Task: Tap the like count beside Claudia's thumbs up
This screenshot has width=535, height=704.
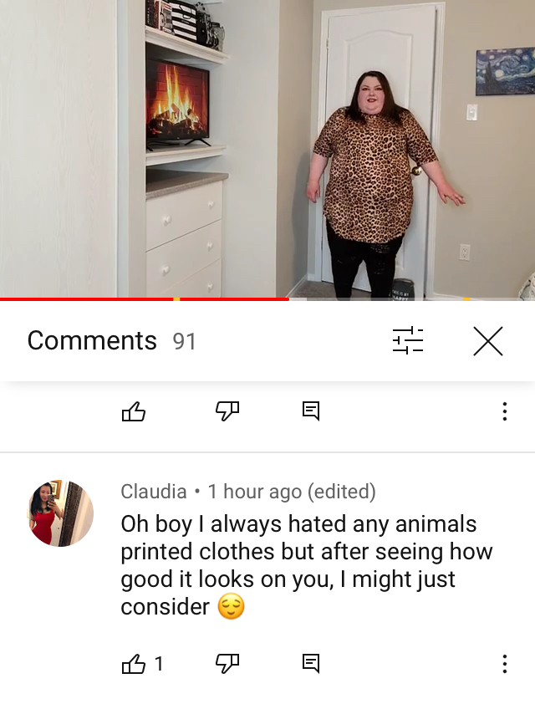Action: 159,663
